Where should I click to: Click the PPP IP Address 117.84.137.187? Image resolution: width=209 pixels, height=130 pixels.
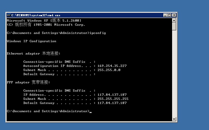112,95
